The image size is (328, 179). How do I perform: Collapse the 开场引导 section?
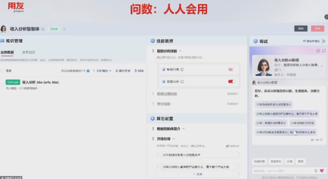[x=174, y=139]
